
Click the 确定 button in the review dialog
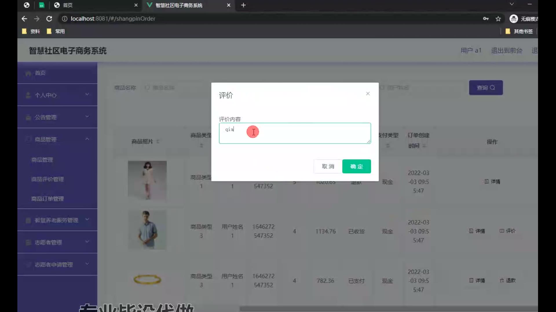pyautogui.click(x=356, y=166)
